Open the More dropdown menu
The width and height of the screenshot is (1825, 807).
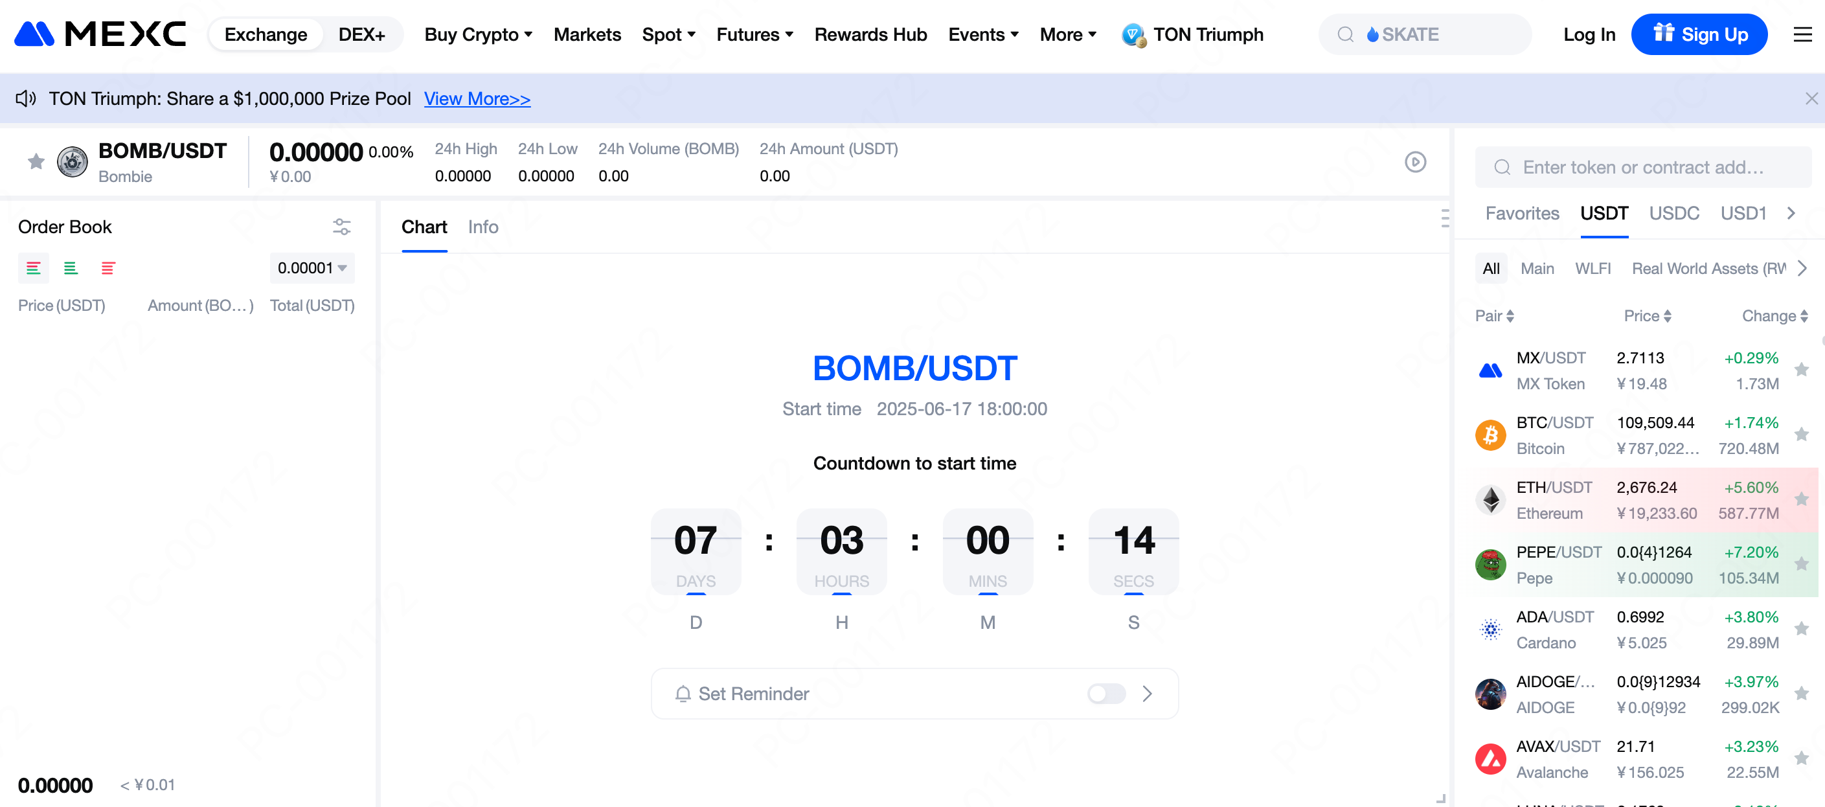coord(1068,35)
